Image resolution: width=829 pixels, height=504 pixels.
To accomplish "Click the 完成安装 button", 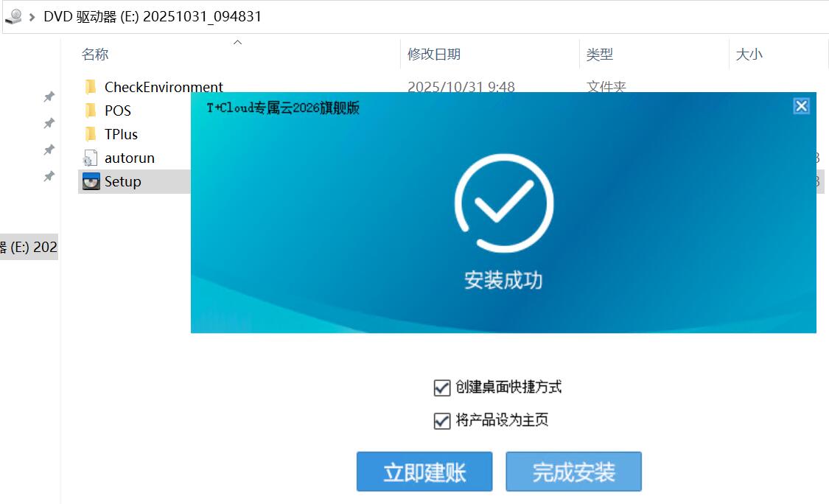I will (x=573, y=472).
